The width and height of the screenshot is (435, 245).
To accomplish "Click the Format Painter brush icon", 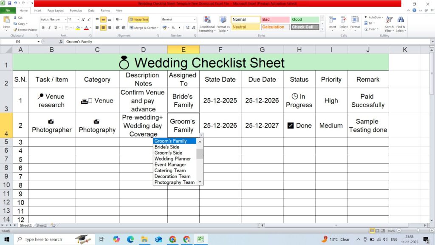I will 16,30.
